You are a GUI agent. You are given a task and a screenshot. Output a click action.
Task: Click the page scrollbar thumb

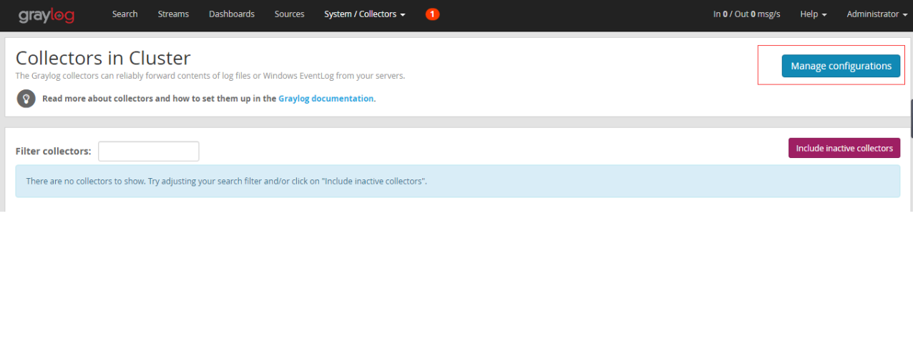click(912, 119)
